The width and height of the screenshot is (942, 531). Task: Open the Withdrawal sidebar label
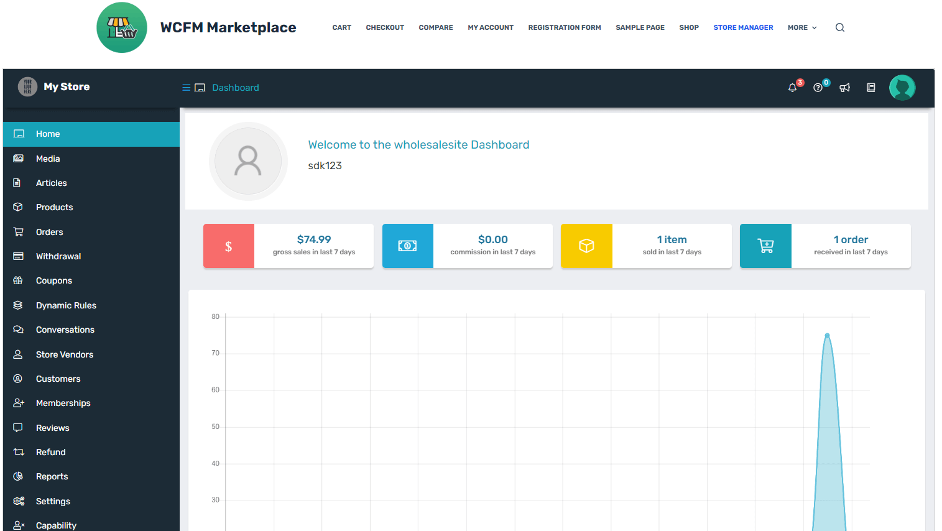coord(58,256)
